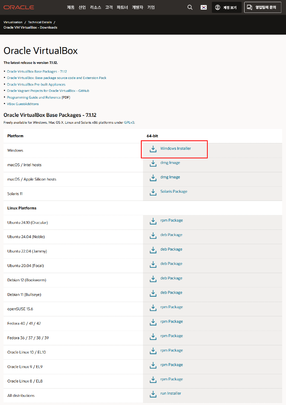Click download icon for All distributions row
The height and width of the screenshot is (405, 286).
153,394
